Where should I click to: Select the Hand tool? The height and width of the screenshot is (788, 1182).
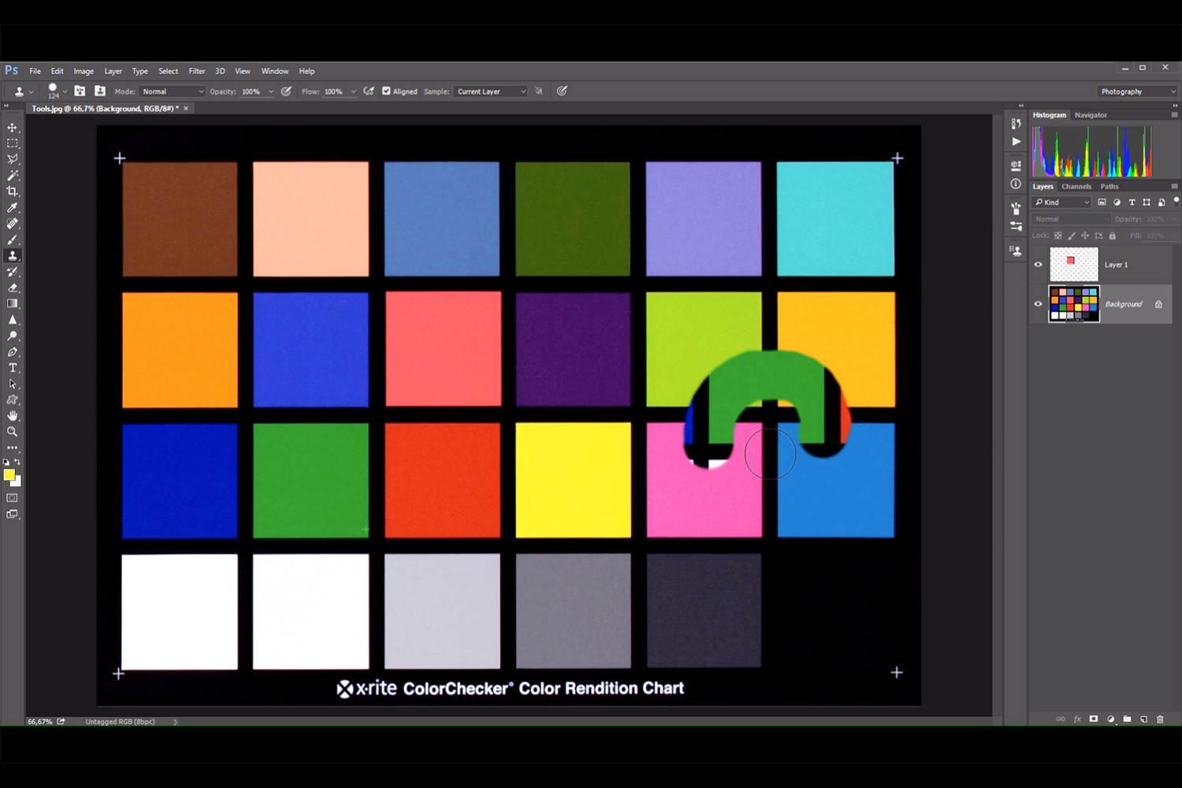pyautogui.click(x=13, y=416)
